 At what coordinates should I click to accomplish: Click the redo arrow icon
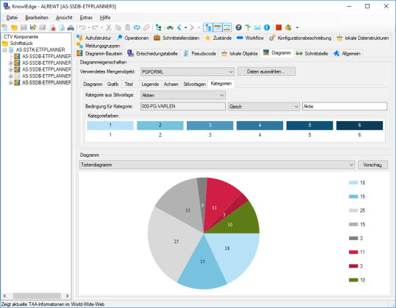click(x=95, y=27)
